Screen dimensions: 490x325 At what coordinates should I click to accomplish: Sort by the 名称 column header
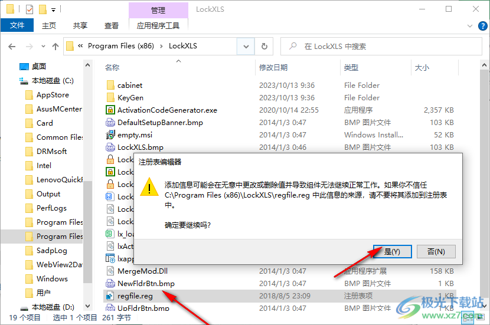112,67
